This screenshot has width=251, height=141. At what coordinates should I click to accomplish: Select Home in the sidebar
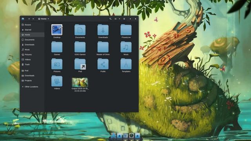32,35
